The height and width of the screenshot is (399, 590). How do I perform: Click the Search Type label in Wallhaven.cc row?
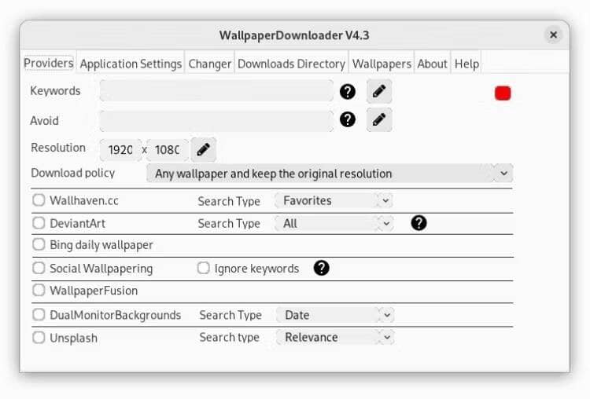click(229, 201)
